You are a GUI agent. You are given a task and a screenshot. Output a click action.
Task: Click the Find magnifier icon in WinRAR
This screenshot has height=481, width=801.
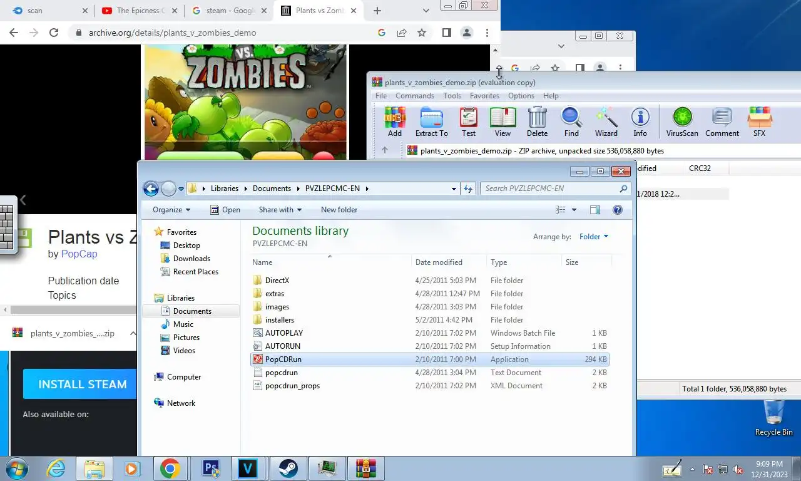571,122
